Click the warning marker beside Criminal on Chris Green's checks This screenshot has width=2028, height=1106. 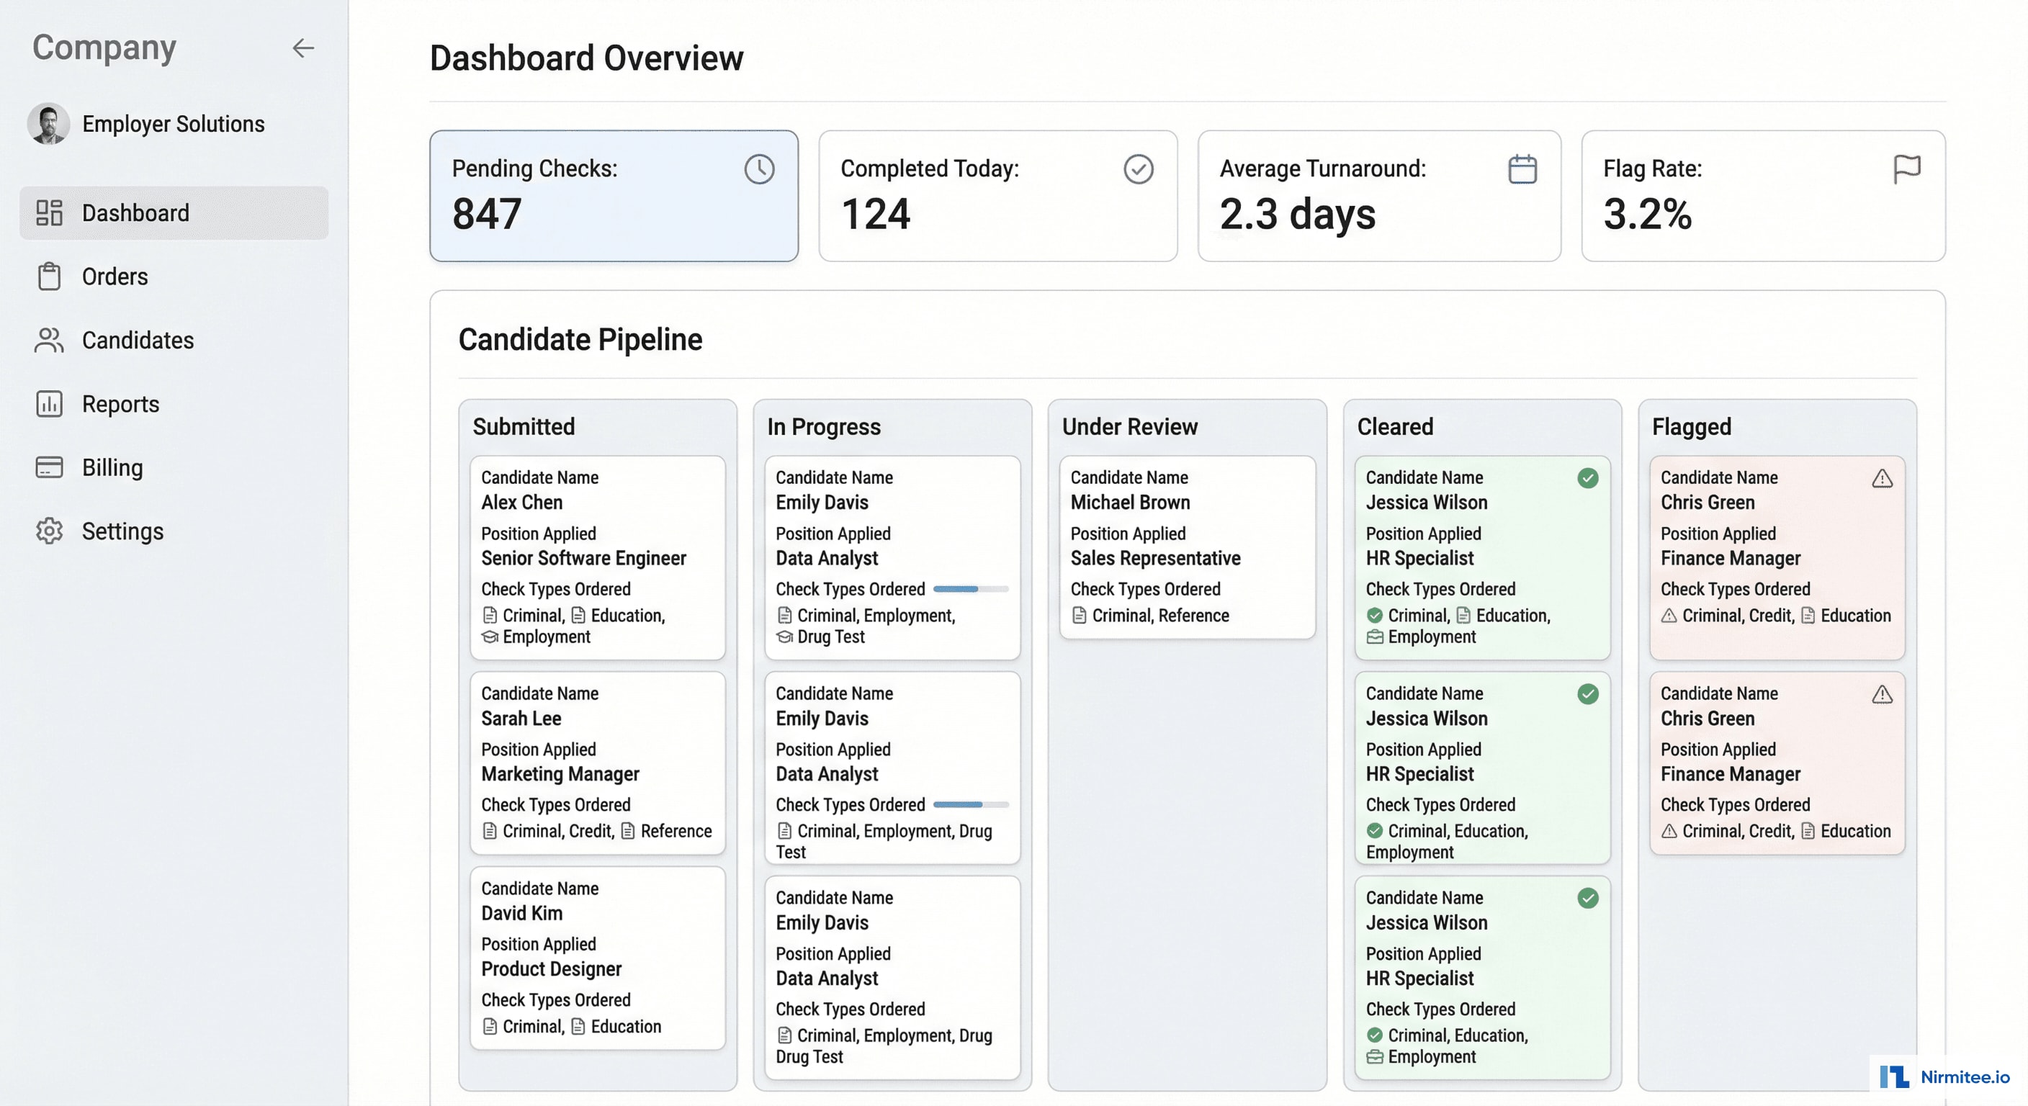[1671, 616]
